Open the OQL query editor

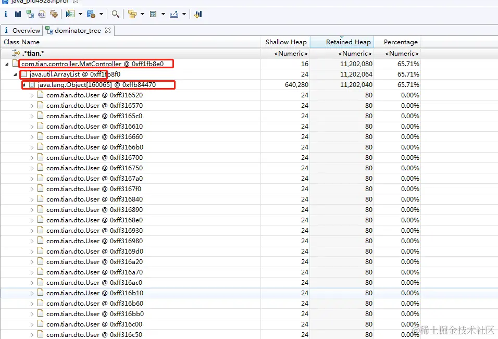pyautogui.click(x=42, y=14)
